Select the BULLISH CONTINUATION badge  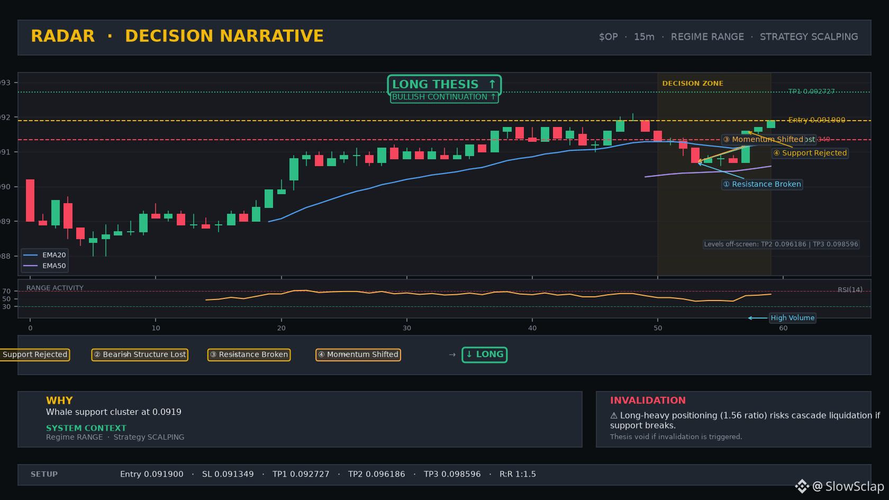[444, 97]
